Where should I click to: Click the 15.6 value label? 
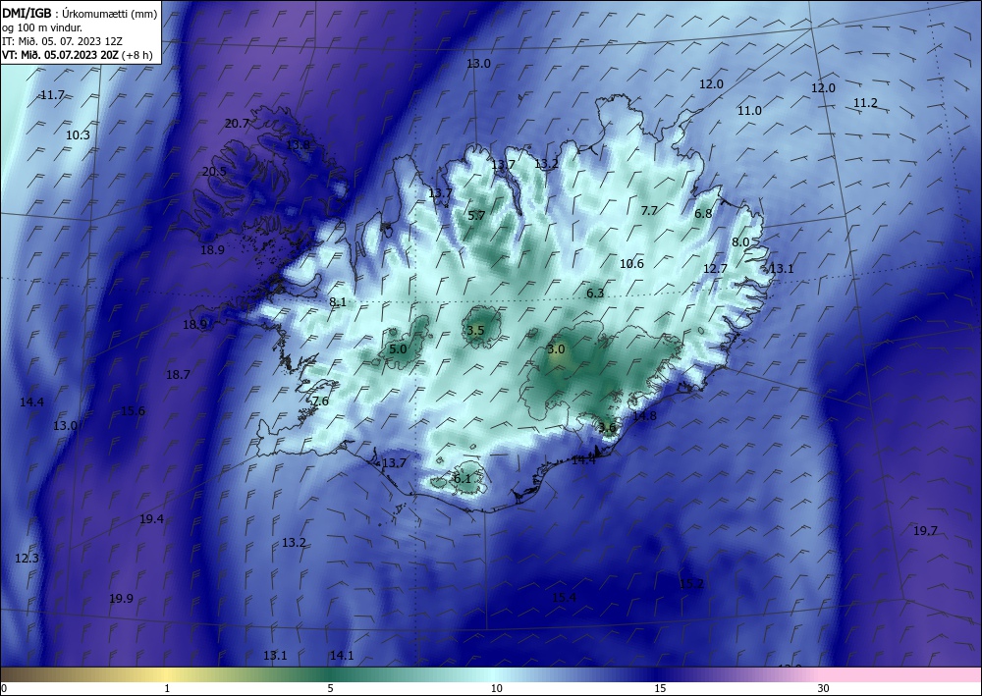click(x=133, y=411)
